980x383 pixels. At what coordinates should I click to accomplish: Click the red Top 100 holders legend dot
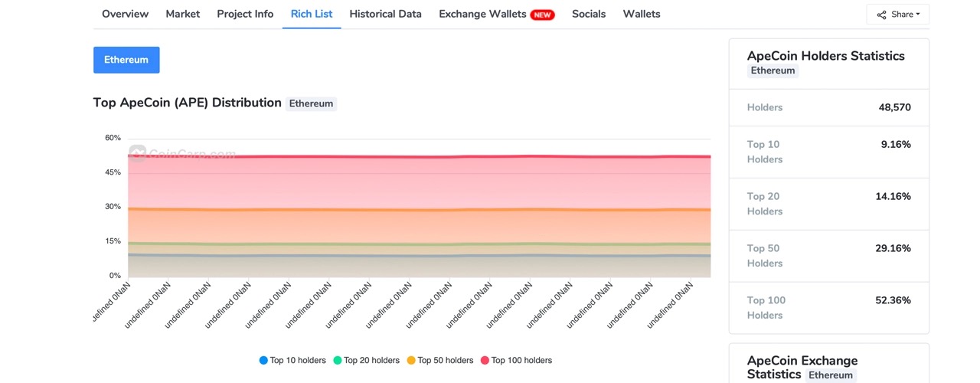point(485,360)
